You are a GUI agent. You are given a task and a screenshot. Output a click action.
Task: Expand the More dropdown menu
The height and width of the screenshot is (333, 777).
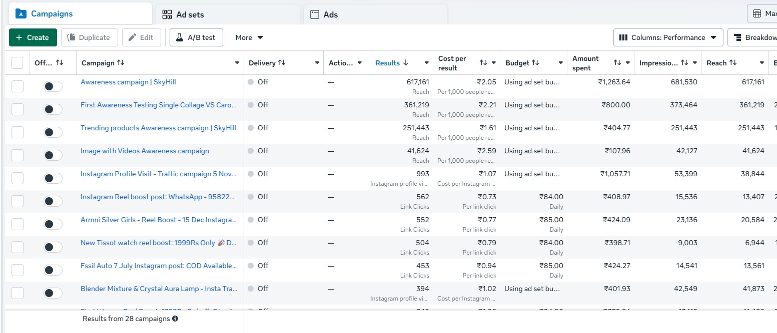point(249,37)
